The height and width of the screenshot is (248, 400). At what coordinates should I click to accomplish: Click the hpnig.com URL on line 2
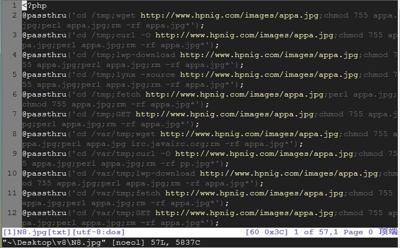click(x=230, y=15)
